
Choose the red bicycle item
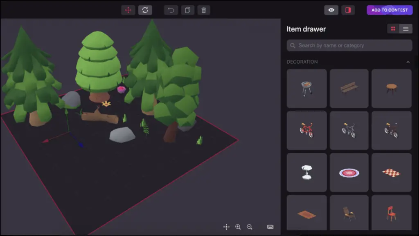[306, 130]
